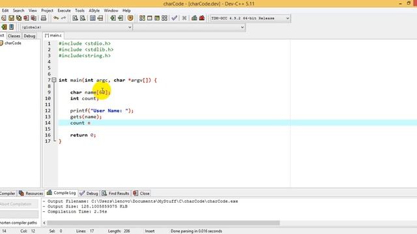Click the compile log horizontal scrollbar thumb

point(163,223)
